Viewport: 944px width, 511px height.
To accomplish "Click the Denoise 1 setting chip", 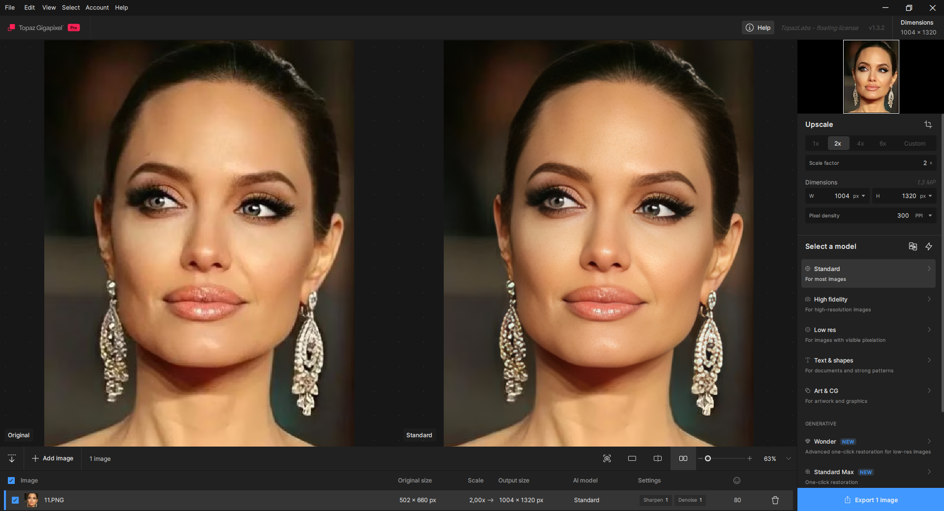I will click(690, 500).
